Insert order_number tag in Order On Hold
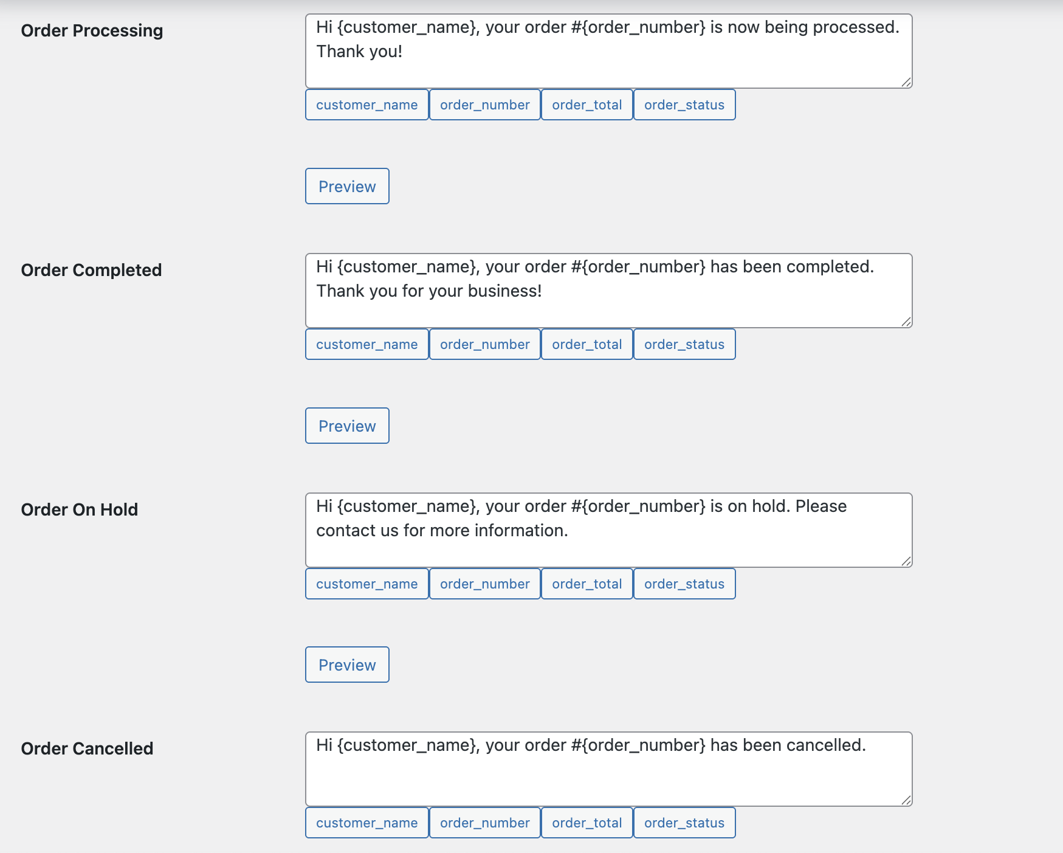Viewport: 1063px width, 853px height. (x=484, y=584)
